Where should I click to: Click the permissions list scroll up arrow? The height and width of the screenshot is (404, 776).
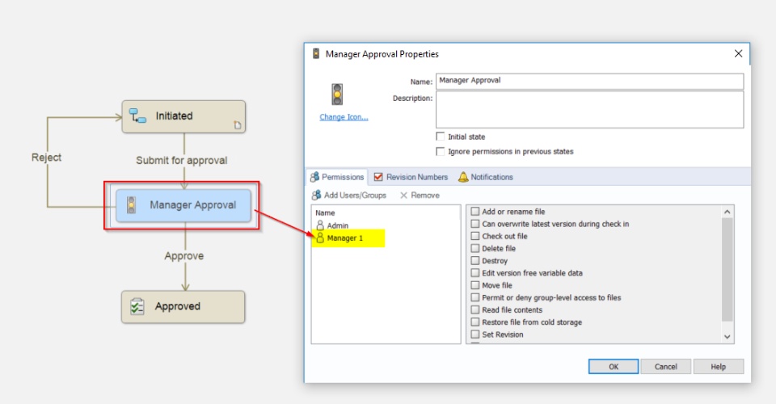[727, 213]
